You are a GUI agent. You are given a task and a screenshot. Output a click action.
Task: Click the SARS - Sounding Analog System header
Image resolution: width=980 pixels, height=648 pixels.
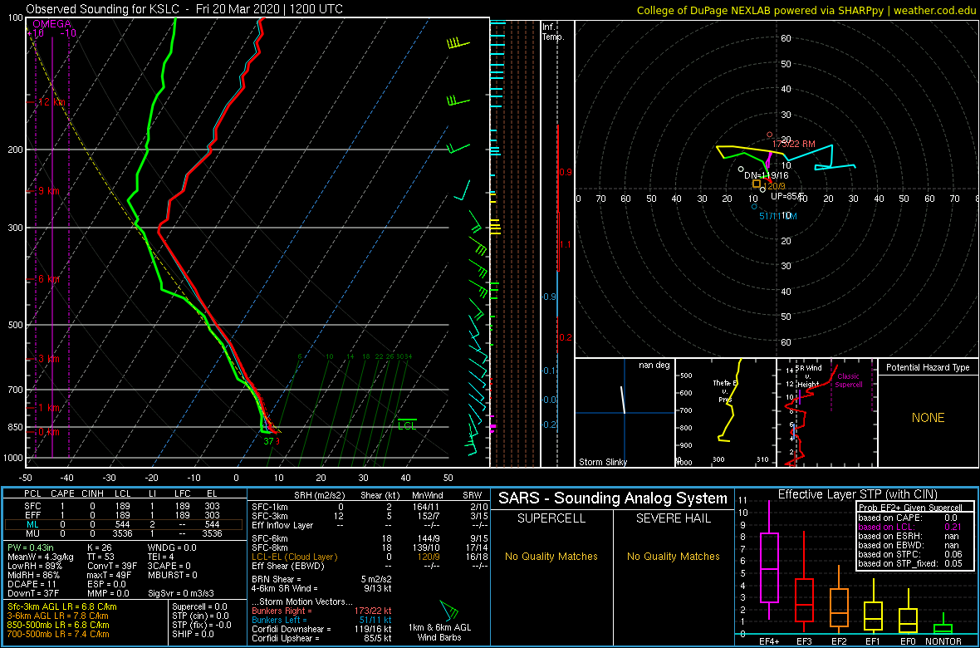click(x=613, y=498)
